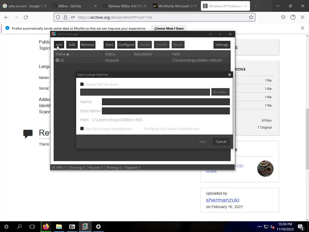Image resolution: width=309 pixels, height=232 pixels.
Task: Click the gears collection thumbnail
Action: (265, 169)
